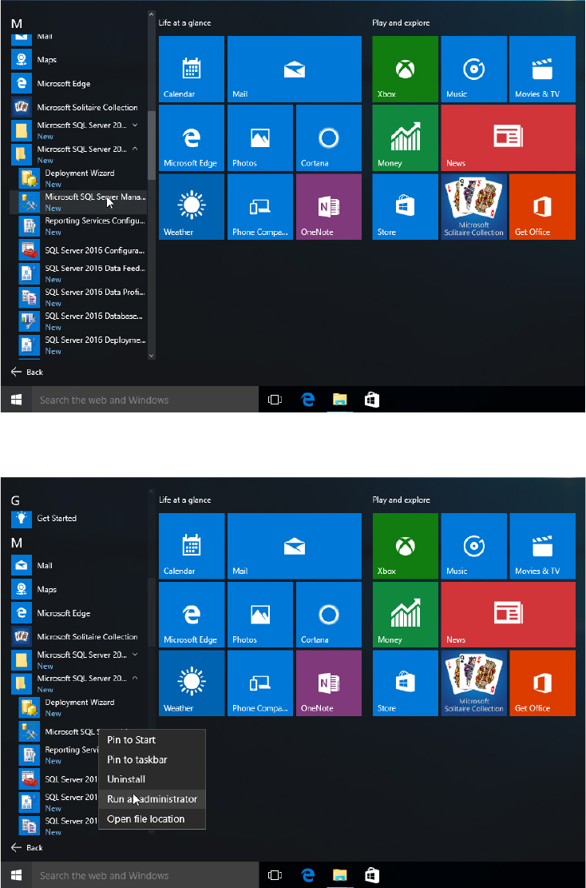This screenshot has height=888, width=586.
Task: Open File Explorer from upper taskbar
Action: click(x=339, y=400)
